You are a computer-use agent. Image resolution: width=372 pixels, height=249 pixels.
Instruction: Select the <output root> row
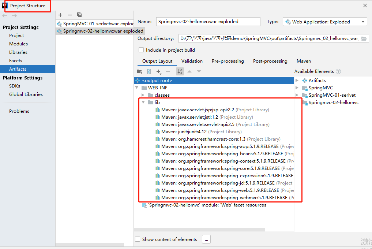(x=214, y=81)
